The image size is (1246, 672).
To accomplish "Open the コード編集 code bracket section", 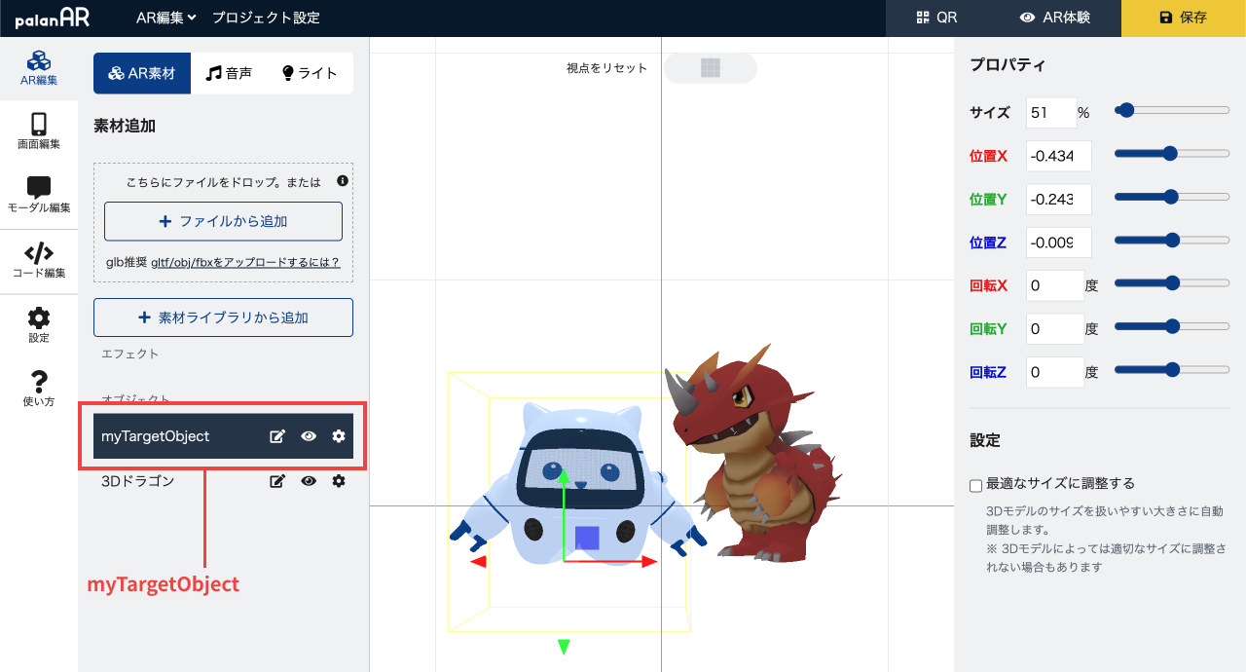I will [39, 261].
